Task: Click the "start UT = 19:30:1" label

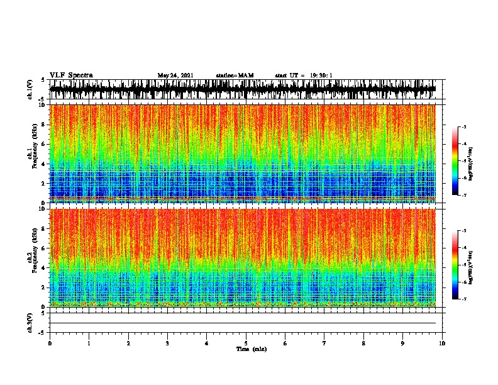Action: (304, 75)
